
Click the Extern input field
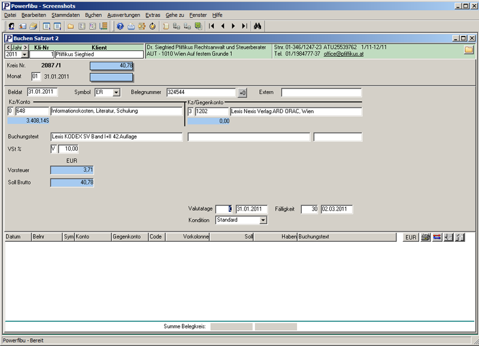[321, 92]
